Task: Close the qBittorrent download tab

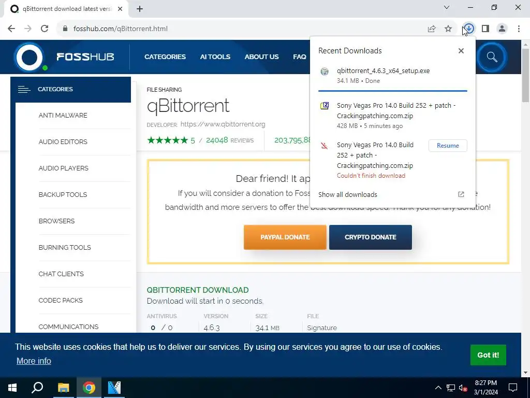Action: coord(120,9)
